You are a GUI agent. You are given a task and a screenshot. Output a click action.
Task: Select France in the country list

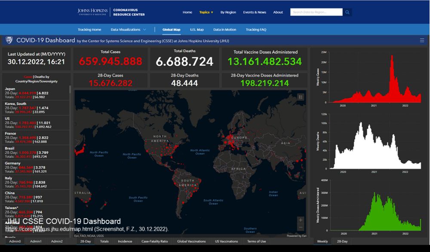click(x=36, y=137)
